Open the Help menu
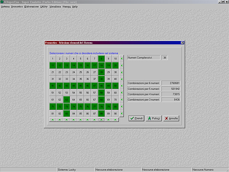 point(75,7)
